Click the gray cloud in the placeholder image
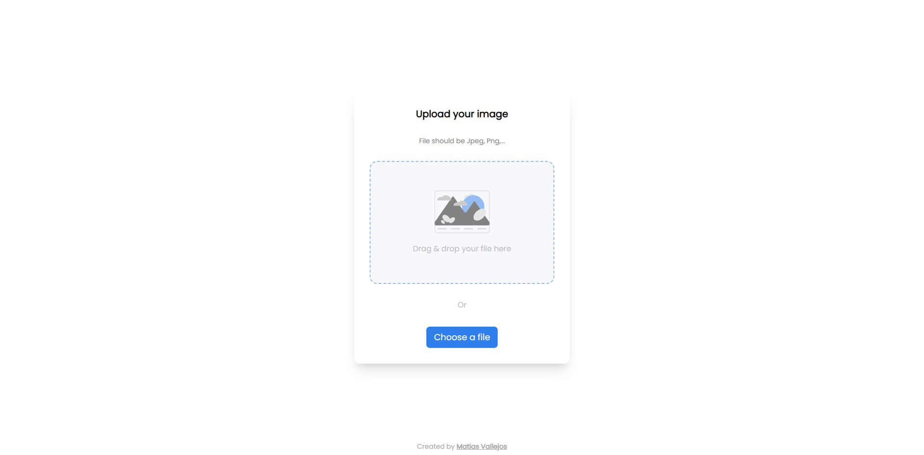 [x=444, y=198]
